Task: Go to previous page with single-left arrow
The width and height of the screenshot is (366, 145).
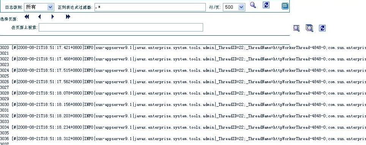Action: [x=39, y=17]
